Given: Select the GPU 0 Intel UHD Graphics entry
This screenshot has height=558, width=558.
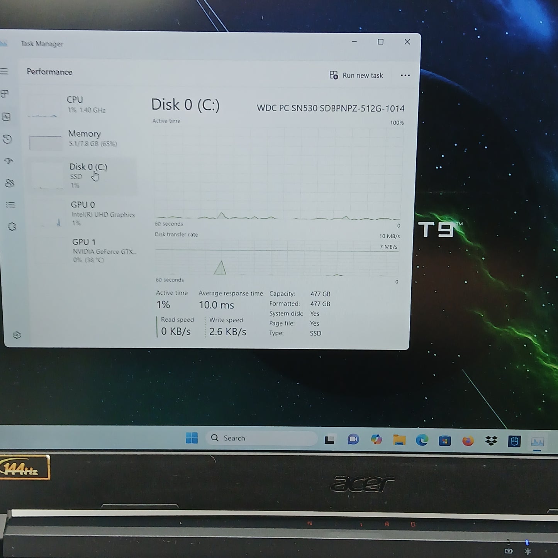Looking at the screenshot, I should [x=84, y=214].
